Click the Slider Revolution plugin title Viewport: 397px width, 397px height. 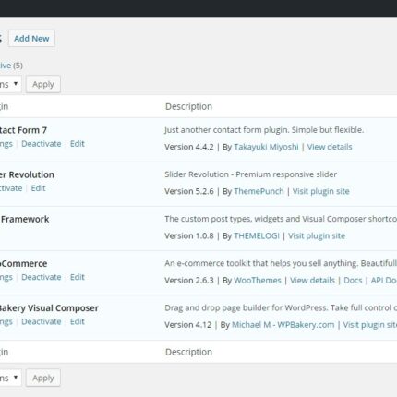(27, 174)
